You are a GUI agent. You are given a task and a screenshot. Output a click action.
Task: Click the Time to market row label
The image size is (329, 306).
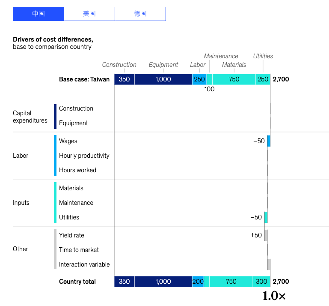[79, 250]
